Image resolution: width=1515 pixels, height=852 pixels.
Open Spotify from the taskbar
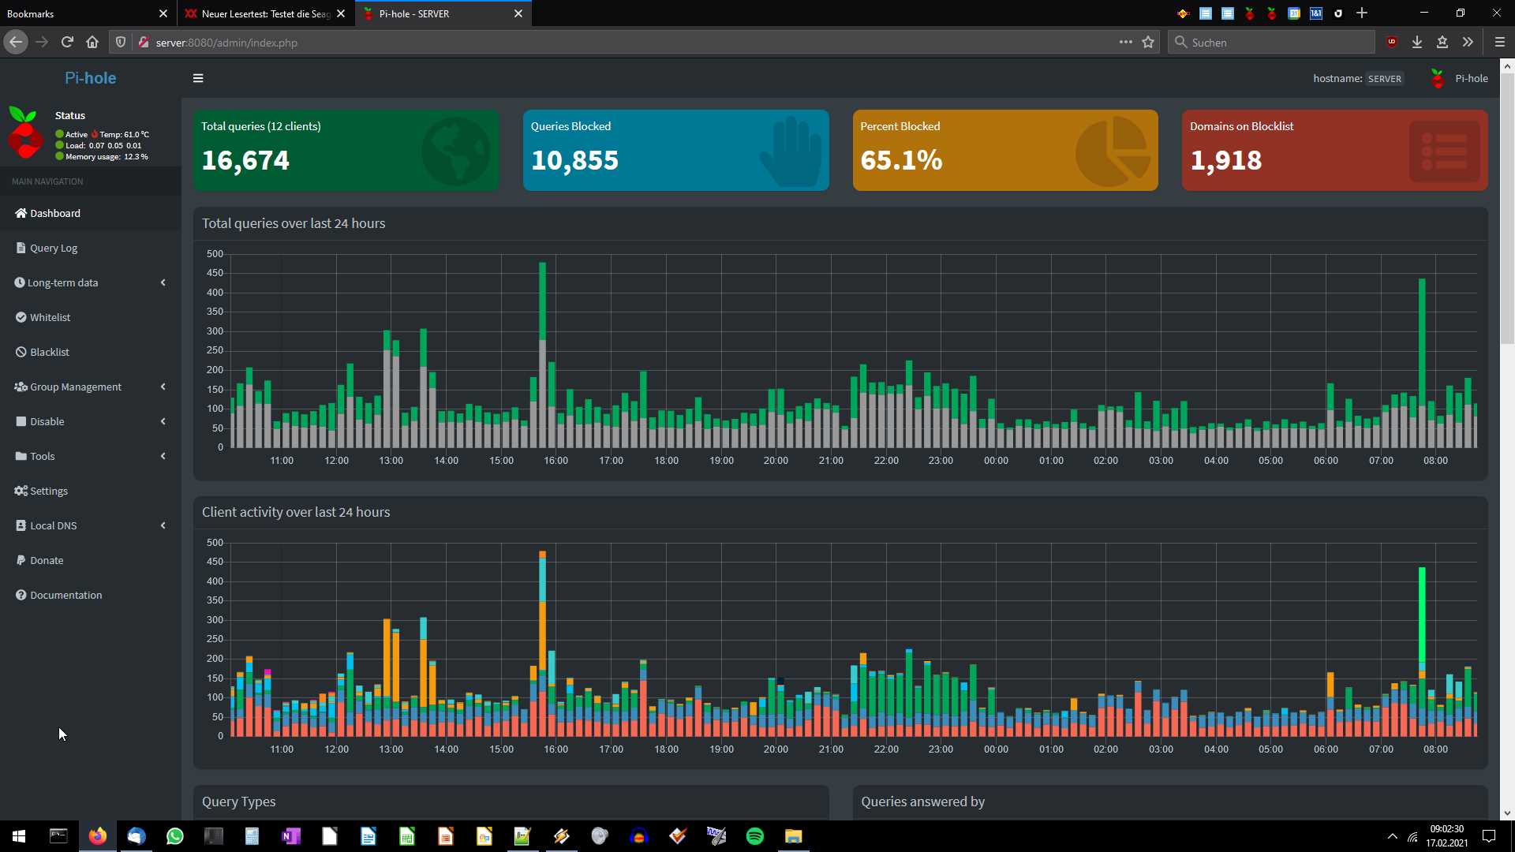(x=755, y=836)
